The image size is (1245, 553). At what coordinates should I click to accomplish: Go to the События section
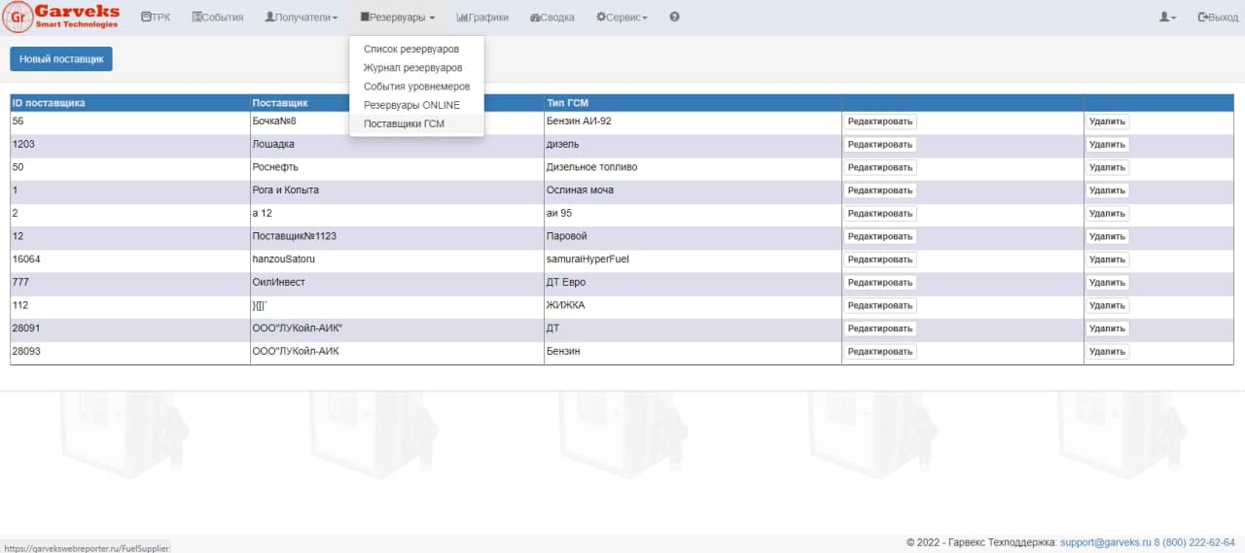tap(218, 17)
